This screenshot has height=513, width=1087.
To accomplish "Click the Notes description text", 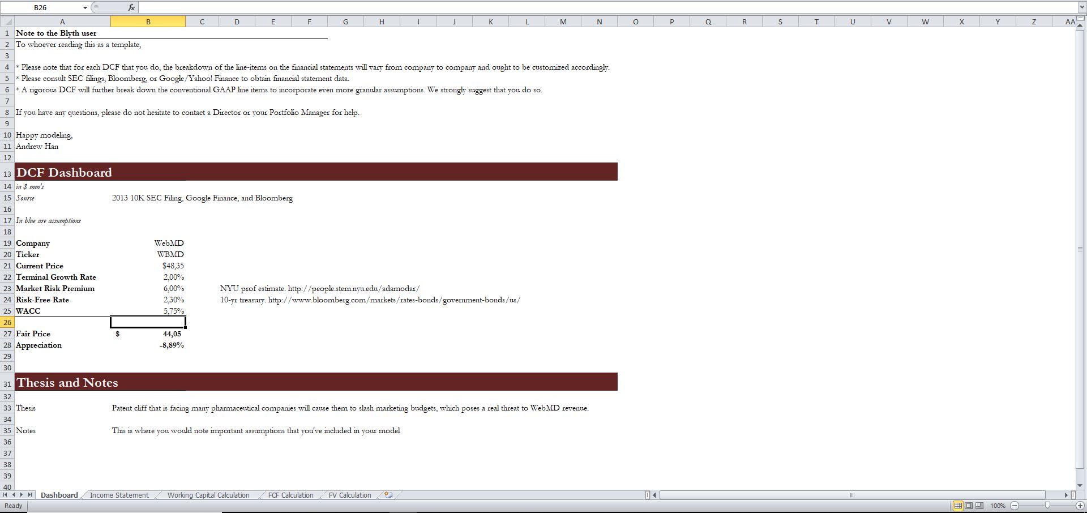I will [x=256, y=430].
